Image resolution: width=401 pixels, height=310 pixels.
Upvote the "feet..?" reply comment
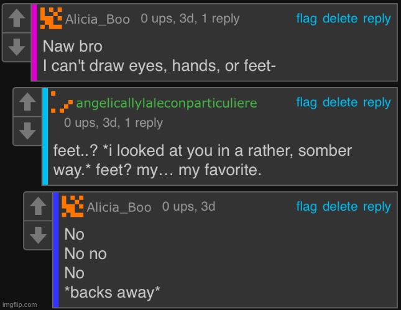pos(27,104)
